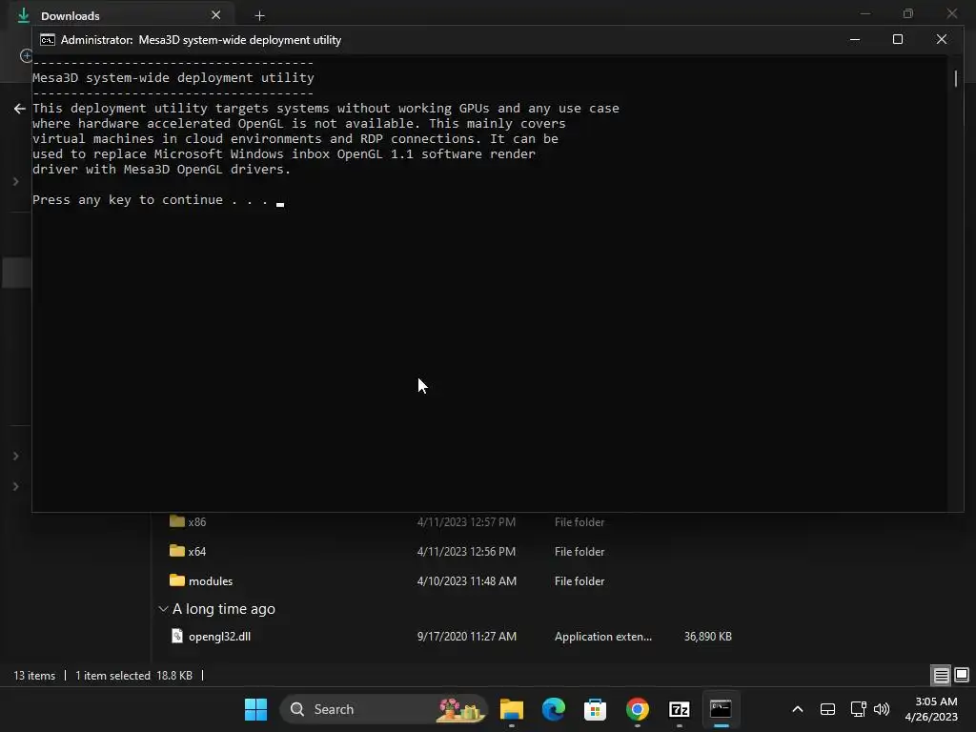This screenshot has width=976, height=732.
Task: Open the network status tray icon
Action: click(859, 709)
